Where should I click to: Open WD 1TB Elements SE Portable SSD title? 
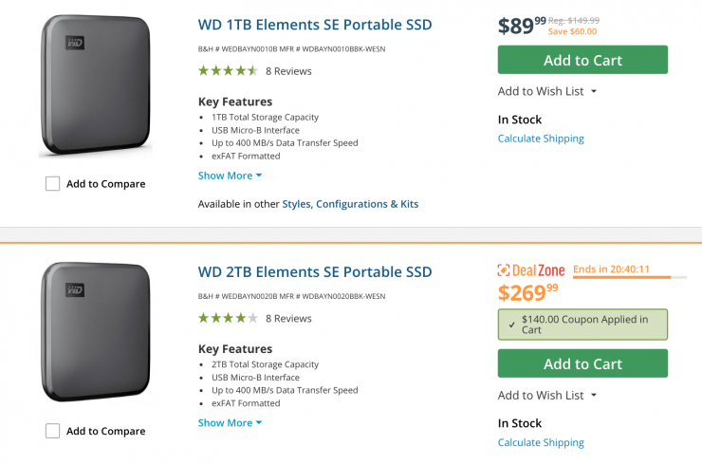pyautogui.click(x=315, y=25)
